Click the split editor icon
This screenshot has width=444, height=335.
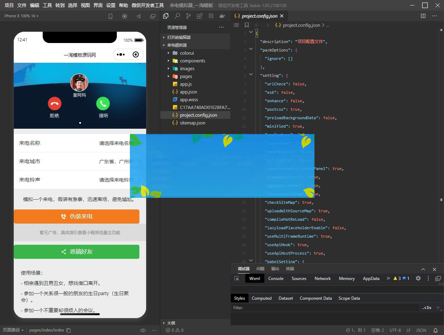(423, 16)
